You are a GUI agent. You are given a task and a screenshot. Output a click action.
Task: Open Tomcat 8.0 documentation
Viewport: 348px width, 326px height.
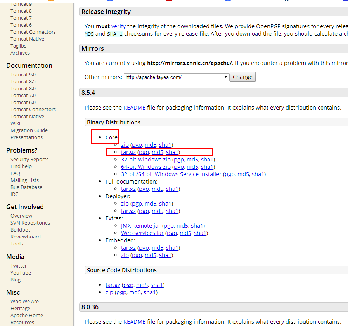pos(23,89)
